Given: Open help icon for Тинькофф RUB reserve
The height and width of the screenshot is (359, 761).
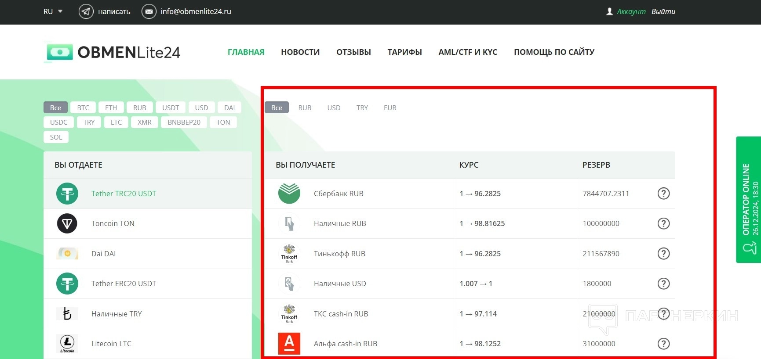Looking at the screenshot, I should tap(663, 254).
